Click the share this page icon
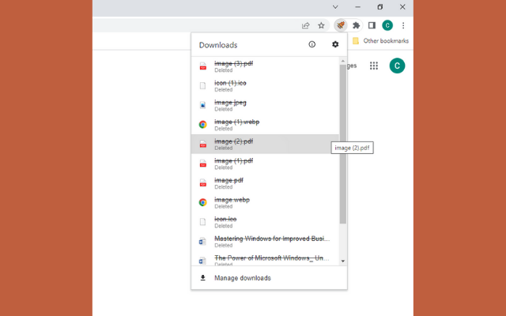The image size is (506, 316). point(306,25)
